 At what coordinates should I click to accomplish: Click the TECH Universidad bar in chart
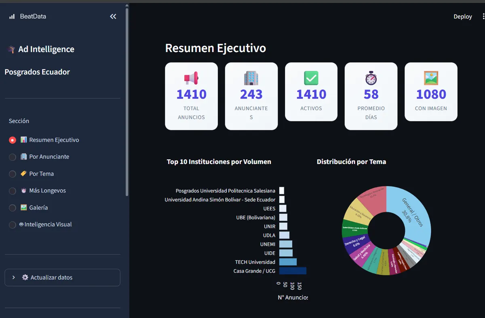(x=288, y=262)
